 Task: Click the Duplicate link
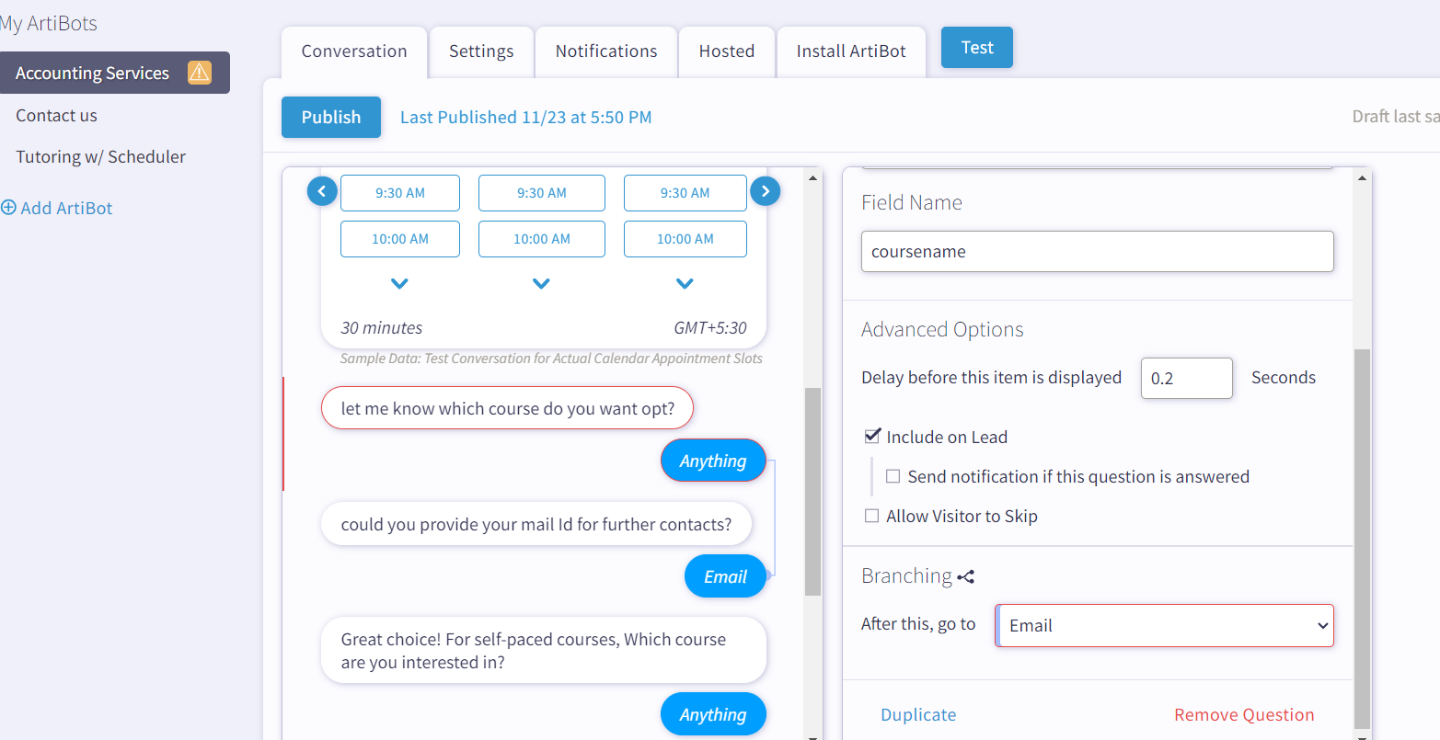[x=918, y=715]
